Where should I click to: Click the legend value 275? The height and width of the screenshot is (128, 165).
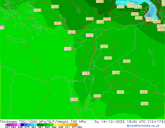[27, 127]
